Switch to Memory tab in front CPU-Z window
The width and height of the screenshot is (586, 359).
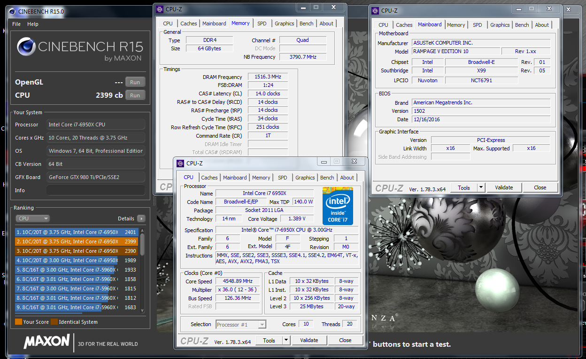[261, 178]
